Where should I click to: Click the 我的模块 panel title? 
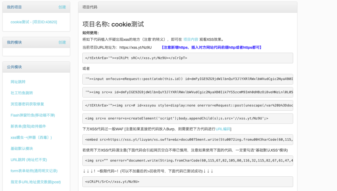coord(14,42)
